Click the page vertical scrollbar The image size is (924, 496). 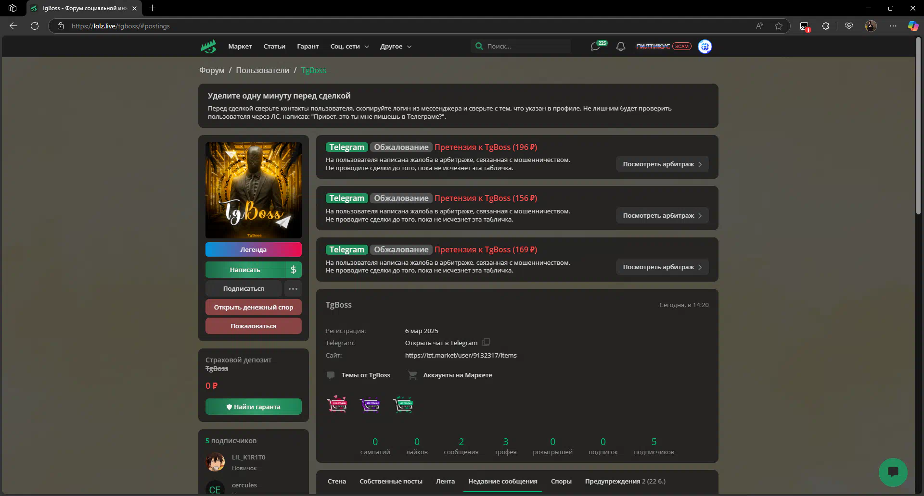pyautogui.click(x=918, y=126)
